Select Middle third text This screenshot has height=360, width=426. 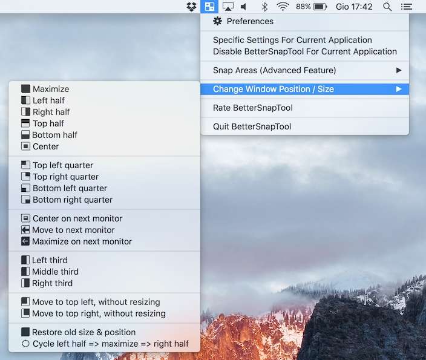[x=56, y=272]
